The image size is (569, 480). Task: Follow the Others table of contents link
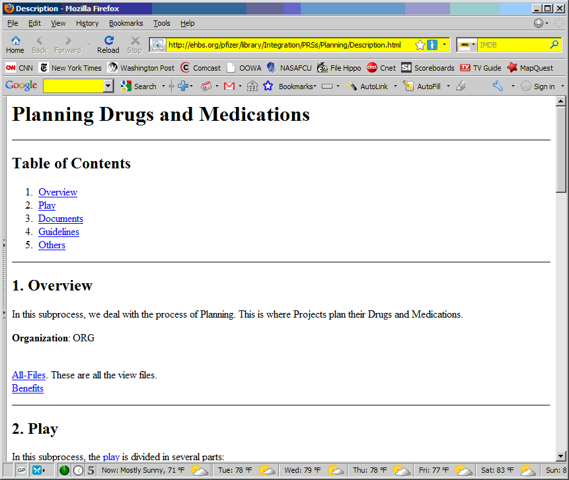(52, 245)
